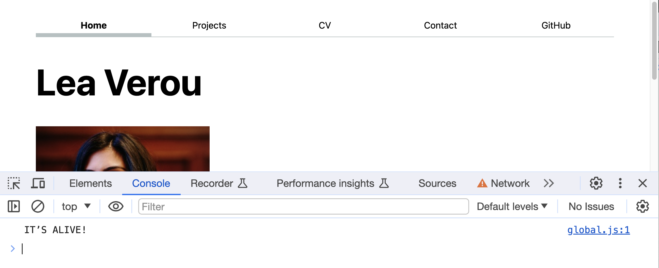Close the DevTools panel
This screenshot has width=659, height=268.
(x=643, y=183)
